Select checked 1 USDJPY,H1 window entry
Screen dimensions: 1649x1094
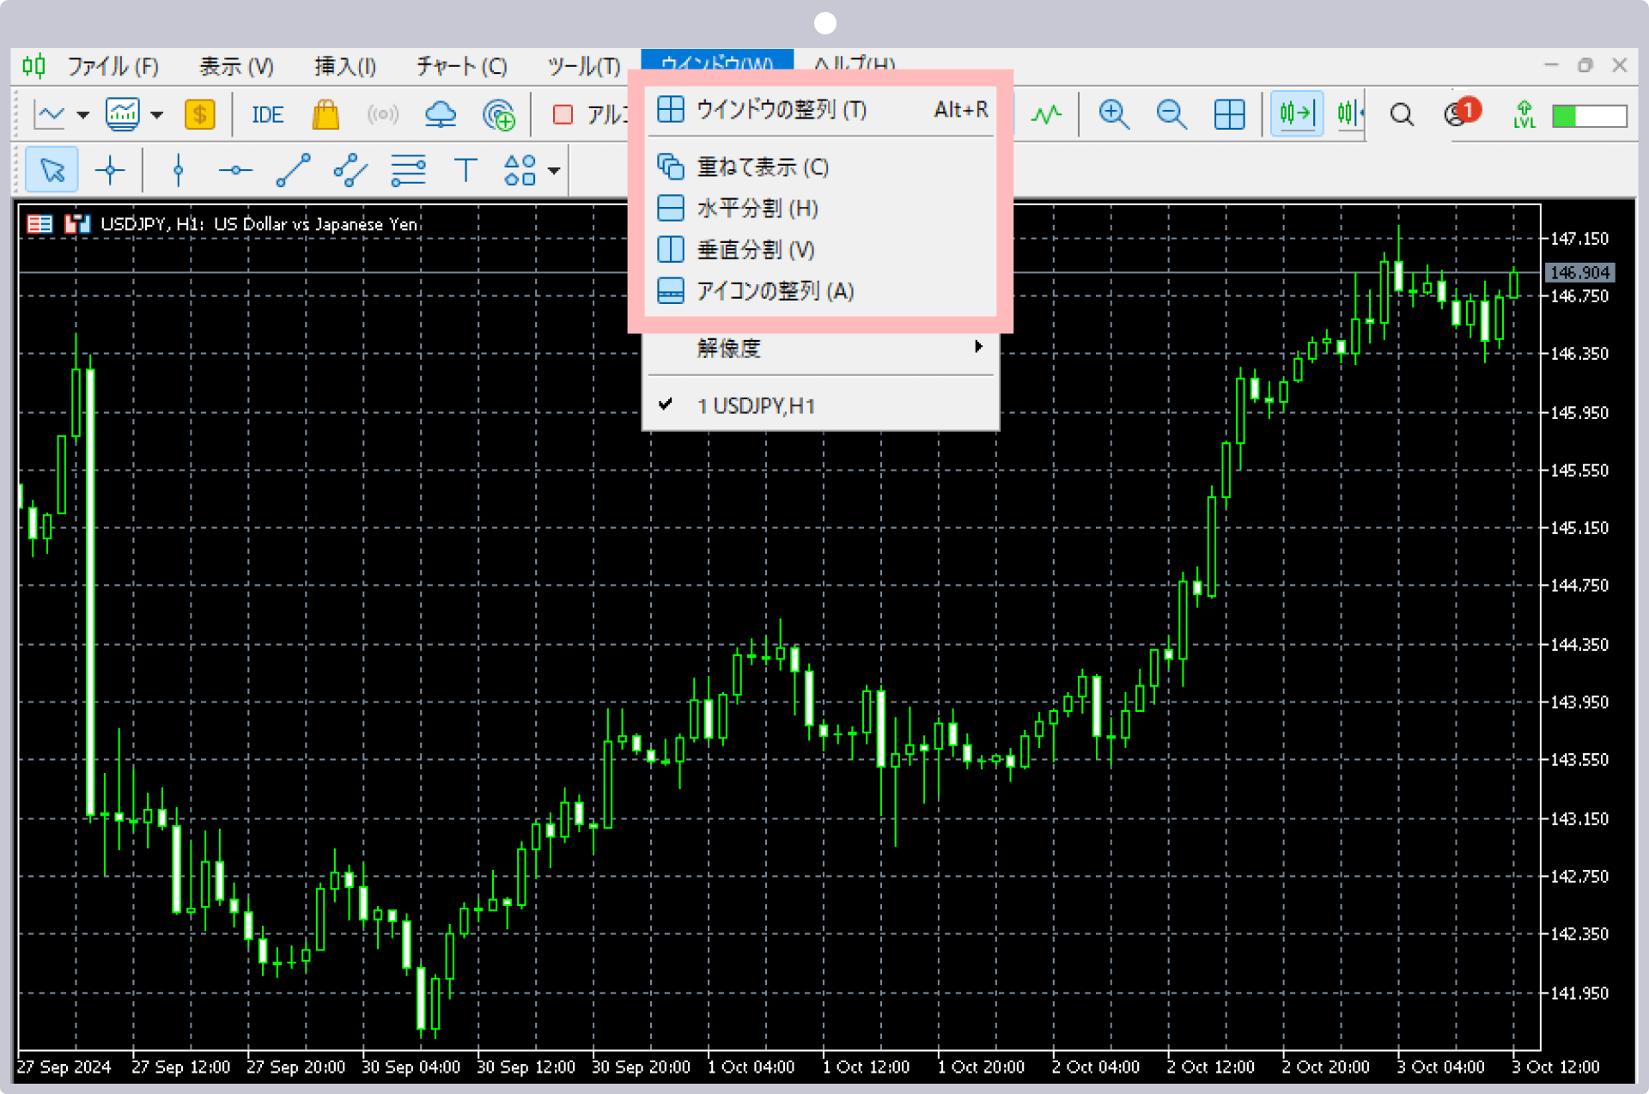coord(756,406)
